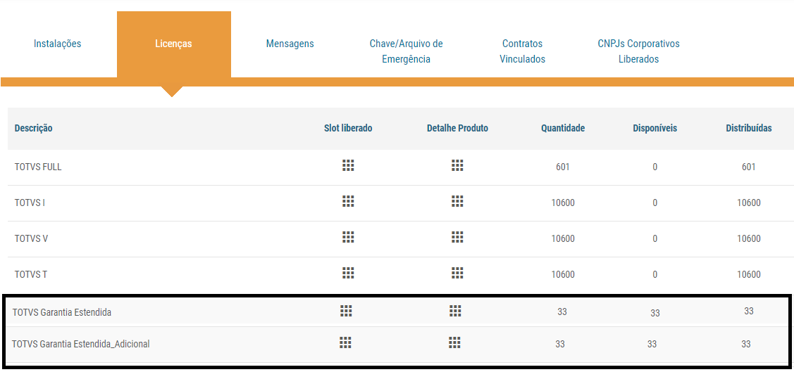Open Slot liberado grid for TOTVS FULL

click(x=348, y=165)
